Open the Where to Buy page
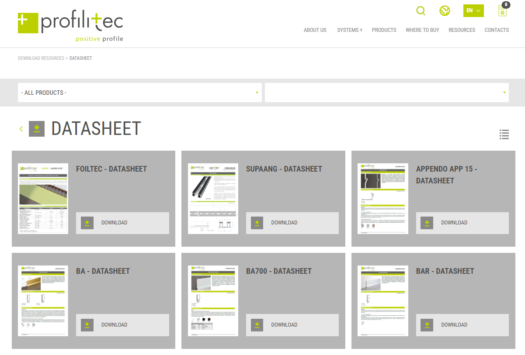This screenshot has width=525, height=355. [x=422, y=30]
